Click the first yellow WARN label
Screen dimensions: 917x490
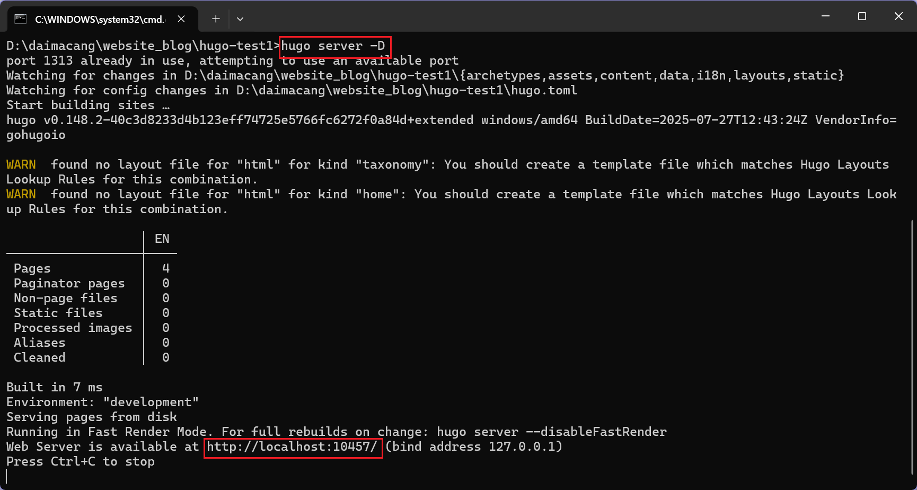coord(21,164)
